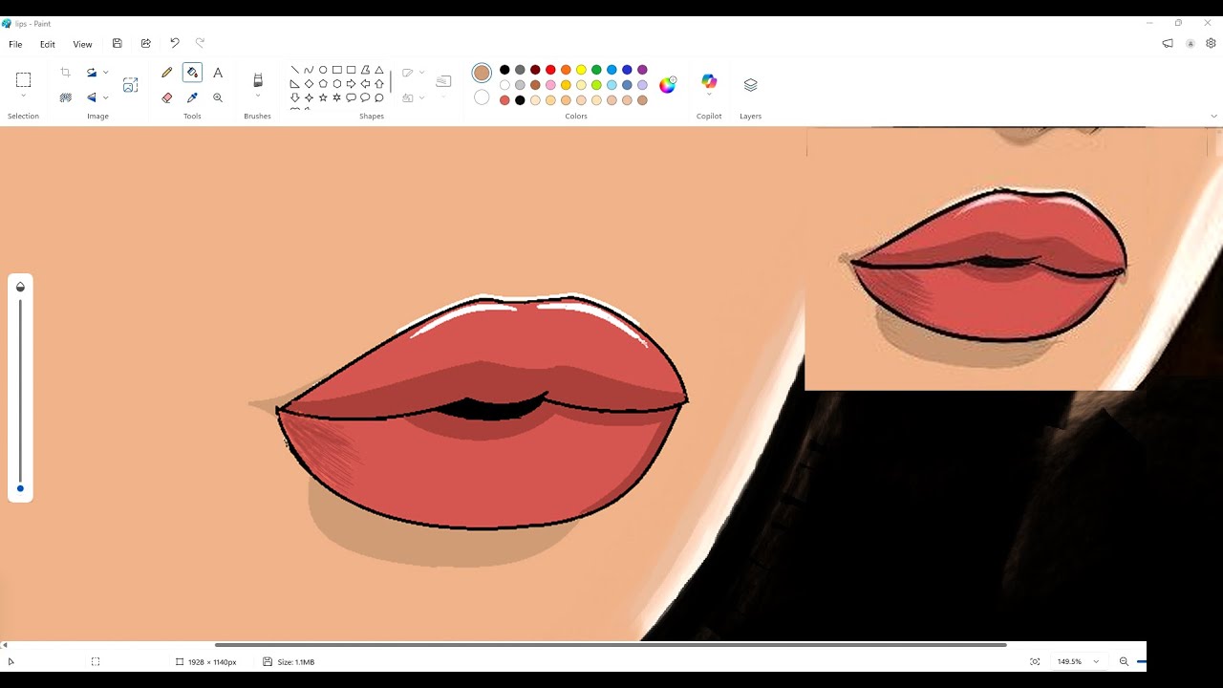Open the Layers panel
Image resolution: width=1223 pixels, height=688 pixels.
pos(750,84)
